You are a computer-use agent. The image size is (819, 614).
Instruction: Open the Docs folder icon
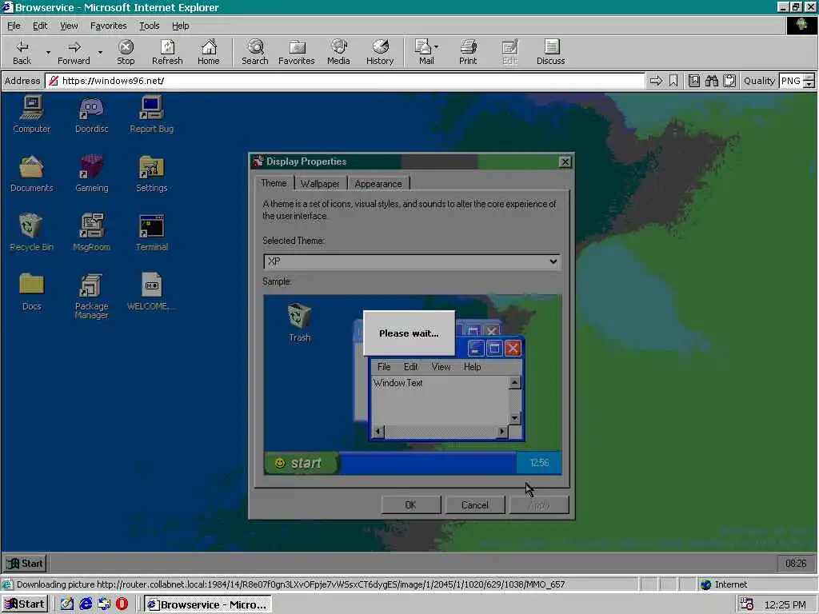(31, 291)
